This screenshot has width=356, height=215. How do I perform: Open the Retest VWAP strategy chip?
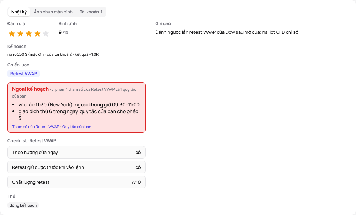23,73
